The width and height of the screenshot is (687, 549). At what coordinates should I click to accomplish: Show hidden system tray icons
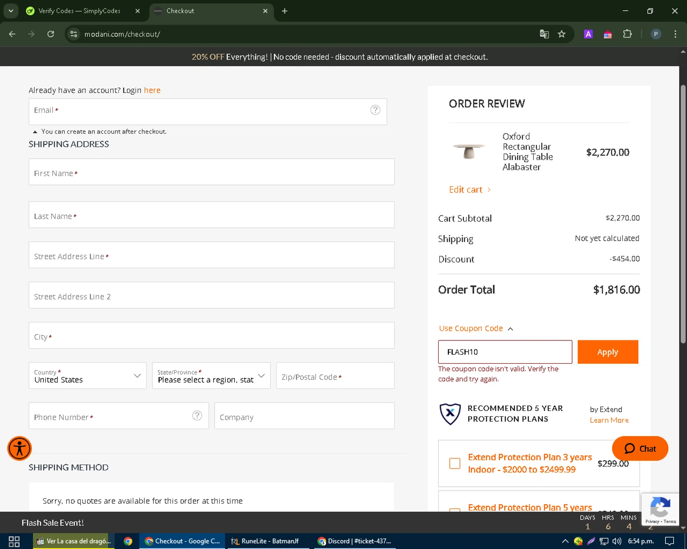(x=565, y=541)
